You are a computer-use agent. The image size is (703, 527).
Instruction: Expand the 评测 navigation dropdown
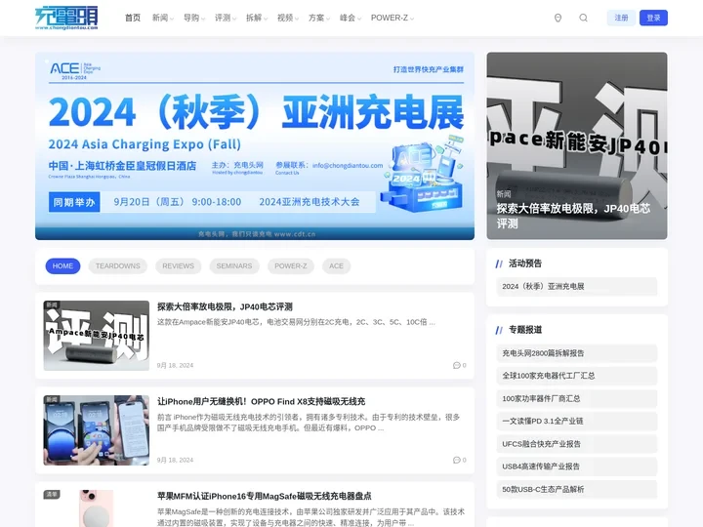pyautogui.click(x=226, y=18)
